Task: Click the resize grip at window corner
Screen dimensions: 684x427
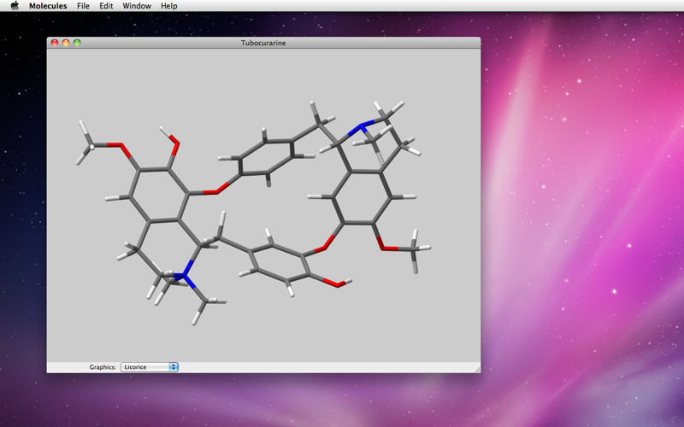Action: [476, 369]
